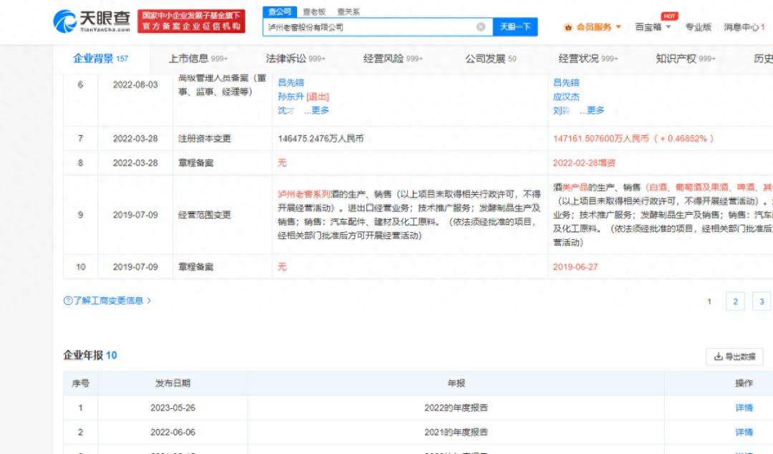Clear the search box with the X icon
Viewport: 773px width, 454px height.
481,27
